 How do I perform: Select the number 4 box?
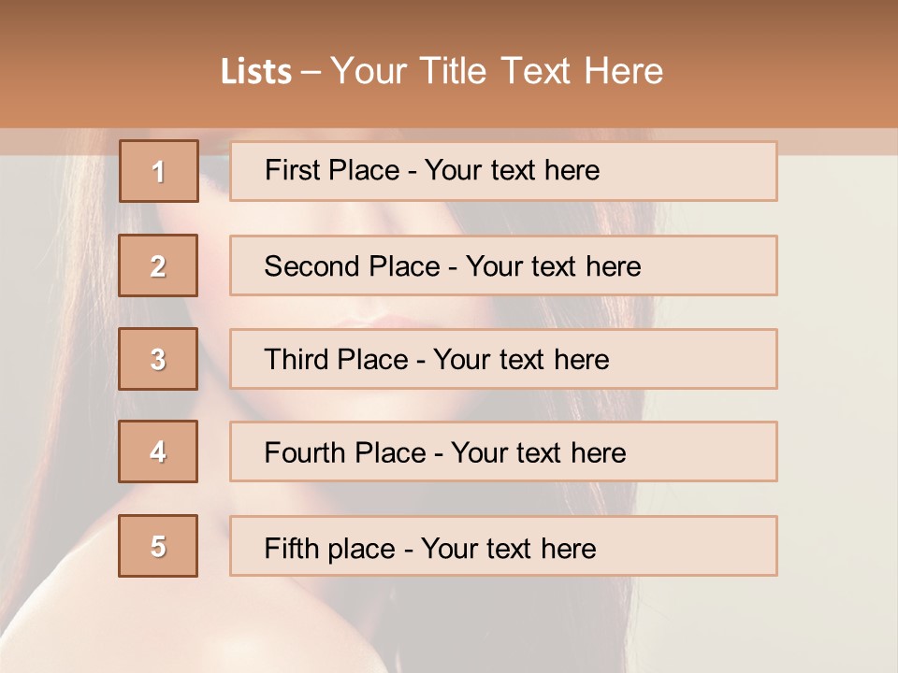point(158,451)
